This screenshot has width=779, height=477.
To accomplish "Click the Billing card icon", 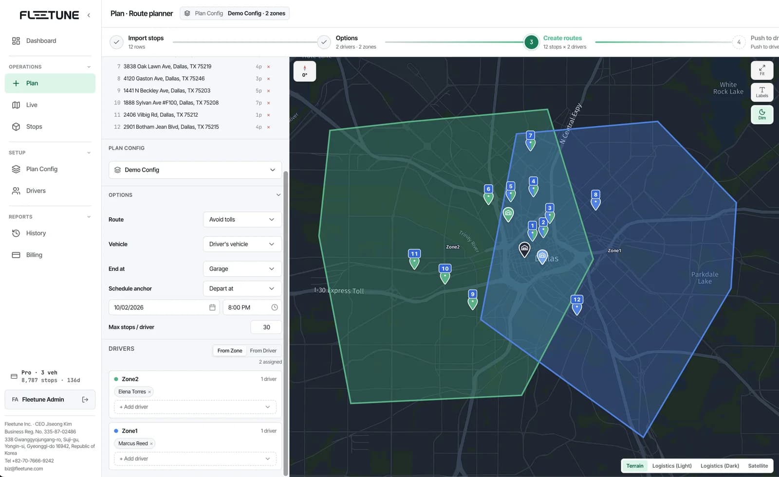I will (x=16, y=255).
